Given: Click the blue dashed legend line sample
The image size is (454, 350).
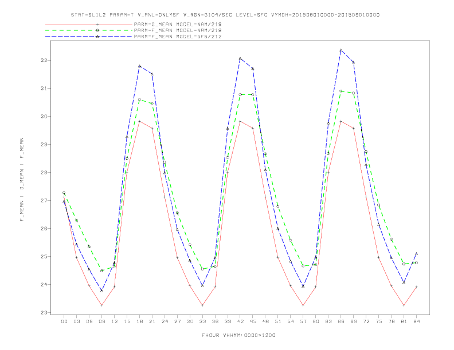Looking at the screenshot, I should click(x=89, y=37).
